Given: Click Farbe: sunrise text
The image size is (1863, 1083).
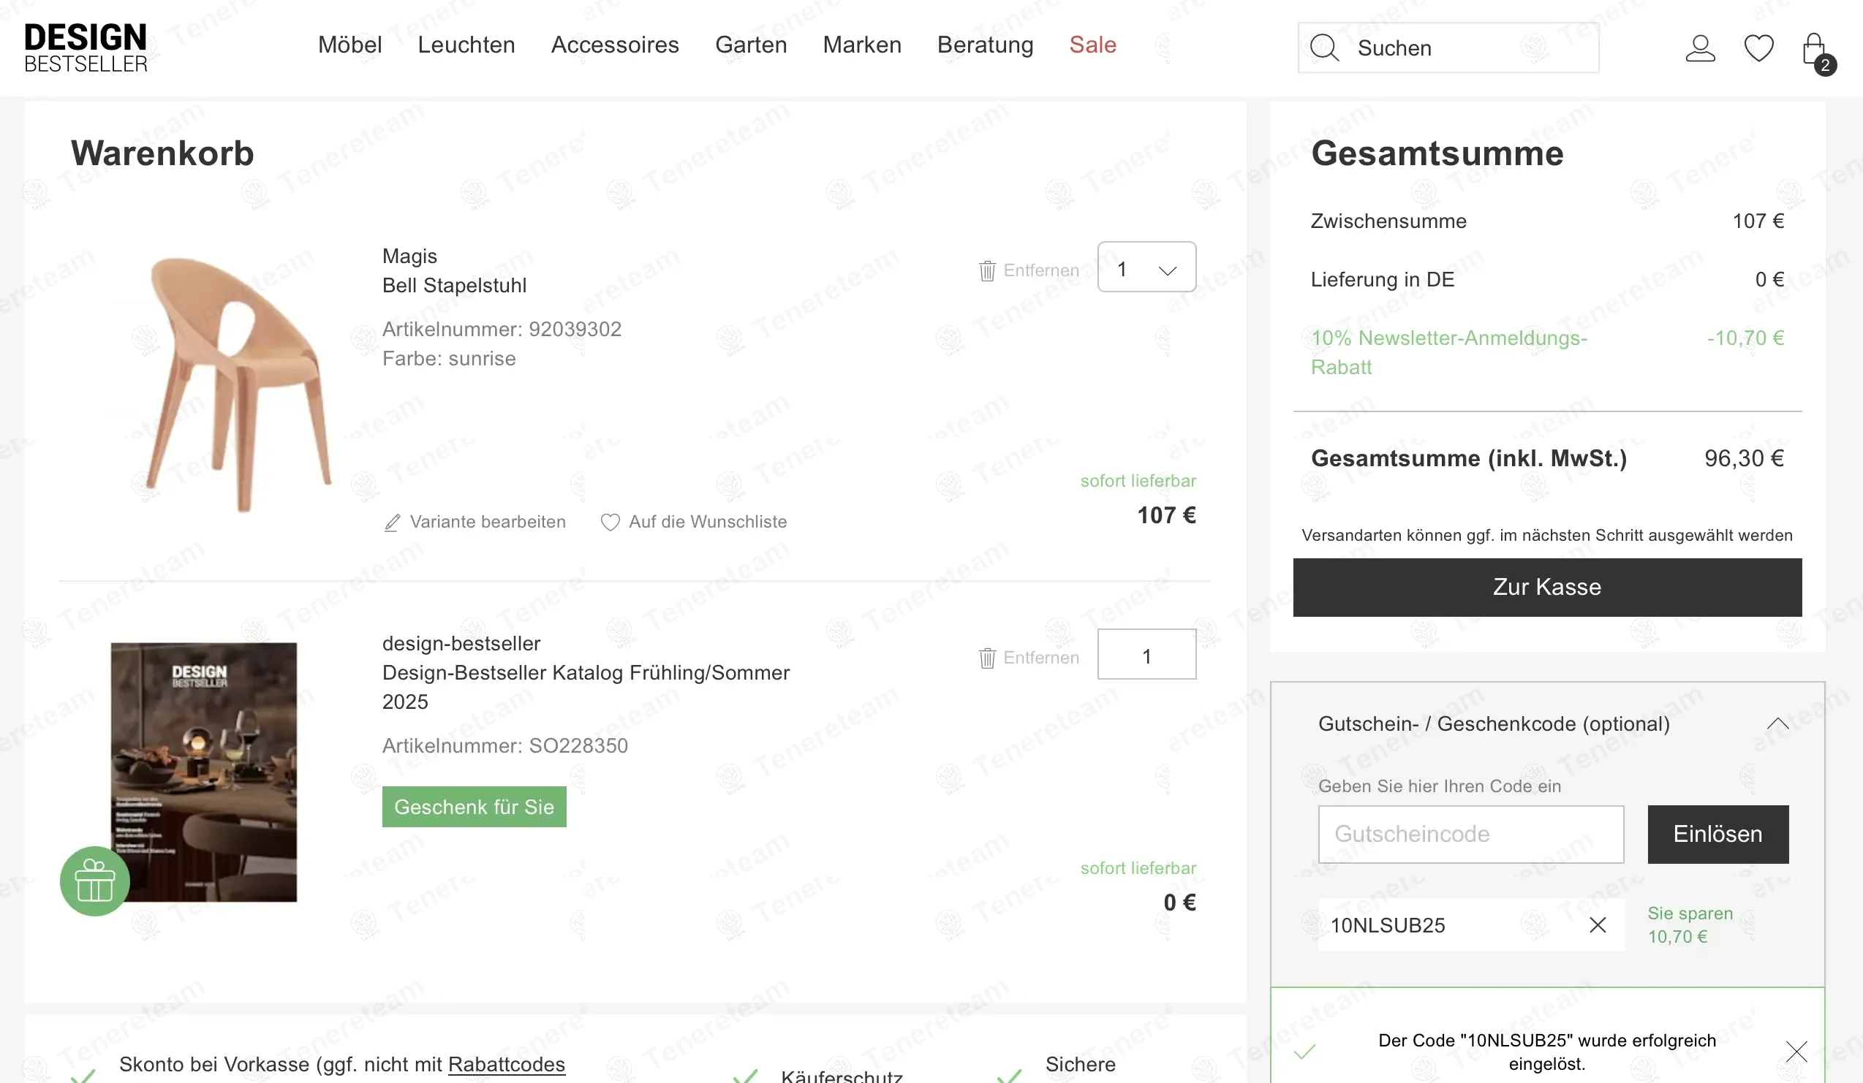Looking at the screenshot, I should pos(449,359).
